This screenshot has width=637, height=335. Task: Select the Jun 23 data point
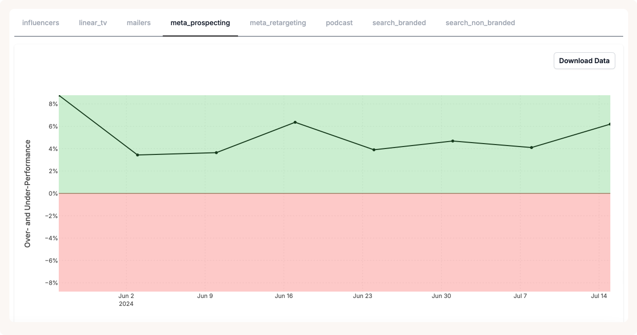click(x=374, y=149)
